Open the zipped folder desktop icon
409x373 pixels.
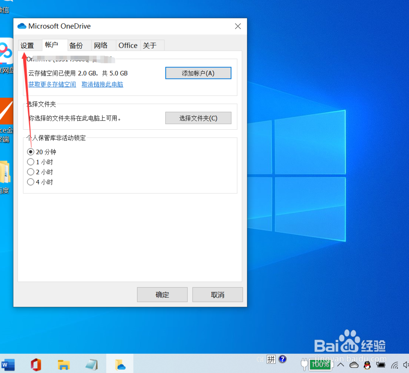pyautogui.click(x=5, y=177)
